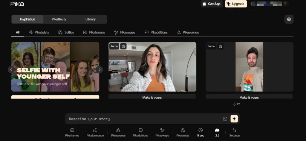Open the 5 sec duration selector

[x=201, y=132]
